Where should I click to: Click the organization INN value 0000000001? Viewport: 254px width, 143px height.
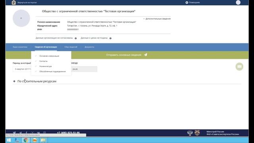(73, 29)
